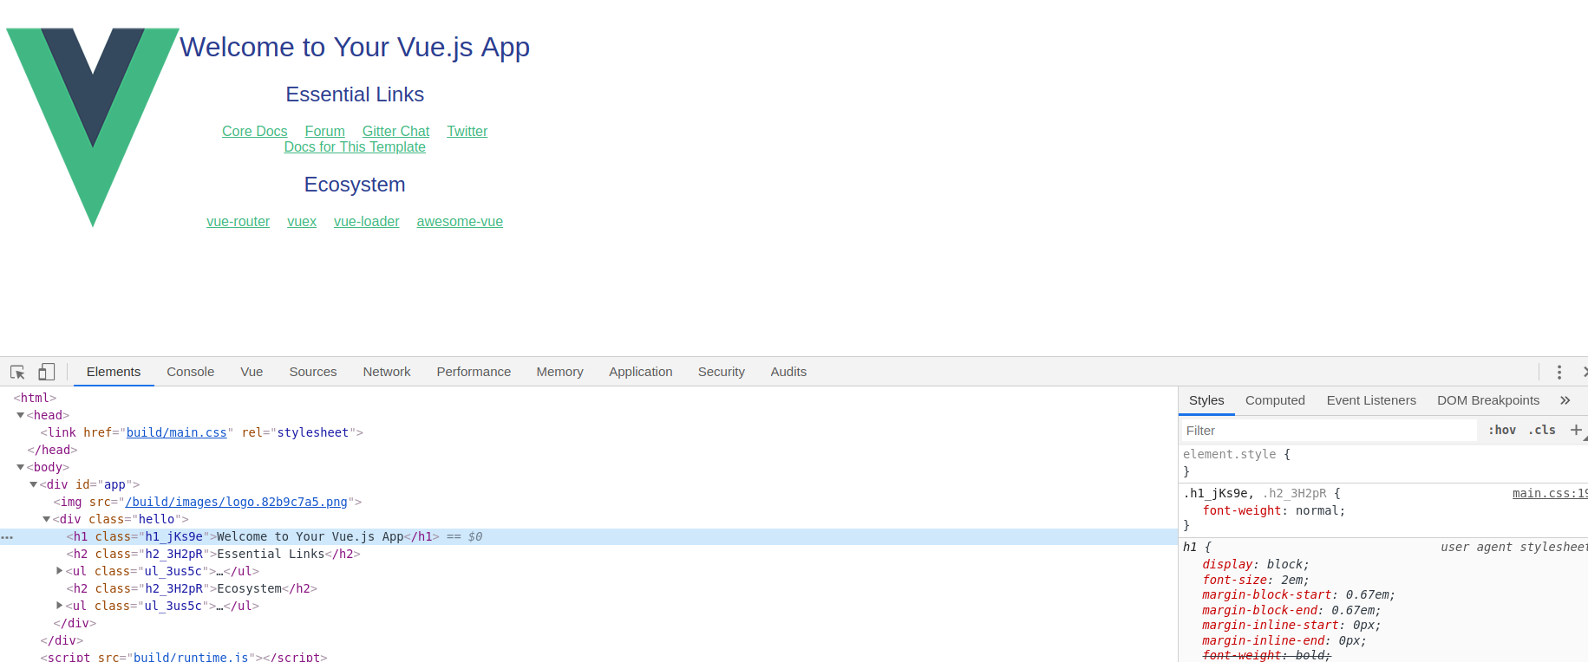The width and height of the screenshot is (1588, 662).
Task: Click the Vue logo image
Action: click(93, 127)
